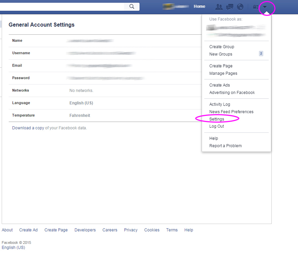
Task: Open the Privacy footer link
Action: coord(131,230)
